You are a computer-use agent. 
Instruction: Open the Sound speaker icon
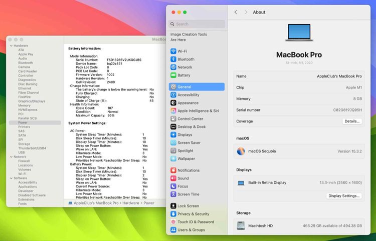(x=173, y=178)
